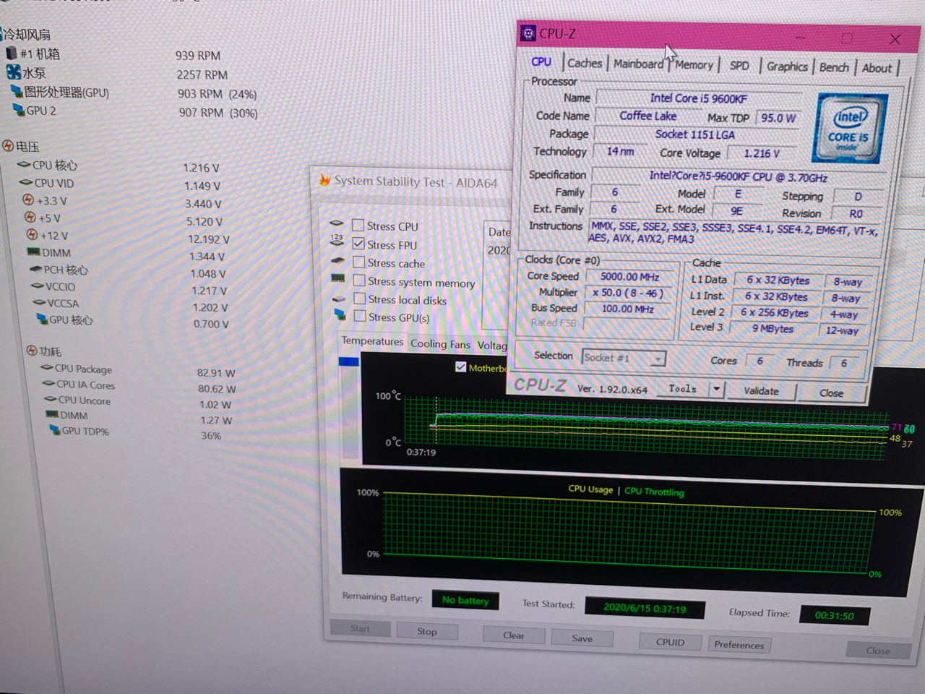Click the flame icon of System Stability Test
Screen dimensions: 925x694
324,180
